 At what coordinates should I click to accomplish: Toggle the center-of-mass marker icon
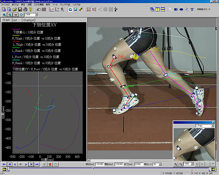pos(81,10)
